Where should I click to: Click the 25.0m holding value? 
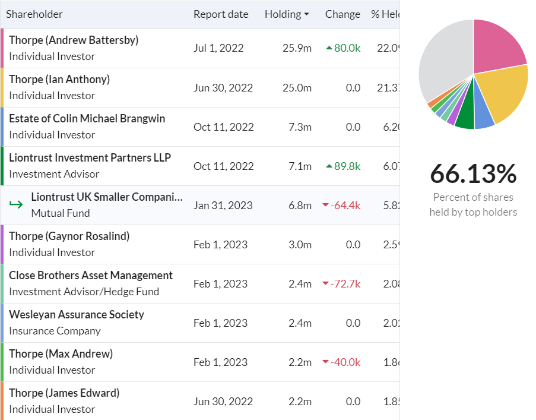297,88
